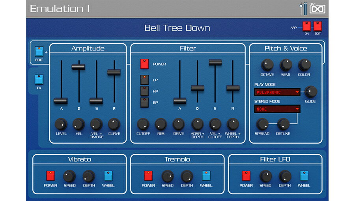Click the UVI logo icon

tap(318, 9)
